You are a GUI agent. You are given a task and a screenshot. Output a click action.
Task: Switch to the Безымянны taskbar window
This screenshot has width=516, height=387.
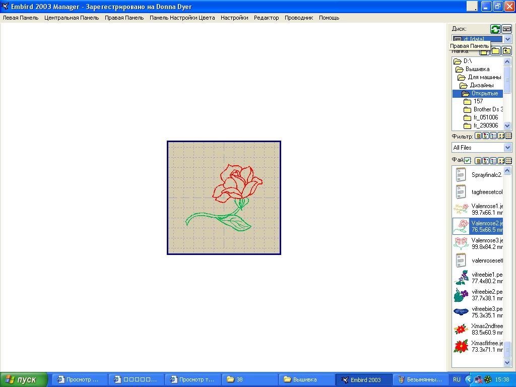tap(420, 379)
